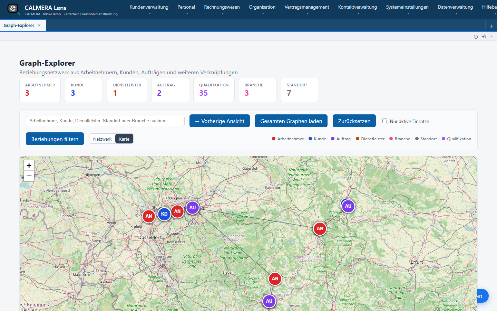Open the Vertragsmanagement menu
The image size is (497, 311).
307,9
